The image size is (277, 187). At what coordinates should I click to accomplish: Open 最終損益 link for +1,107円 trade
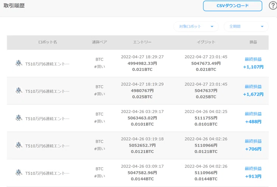click(253, 59)
